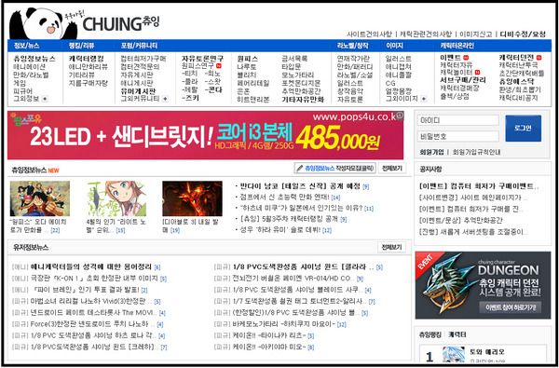Click 전체보기 in the 츄잉정보뉴스 section
The height and width of the screenshot is (368, 559).
coord(391,168)
